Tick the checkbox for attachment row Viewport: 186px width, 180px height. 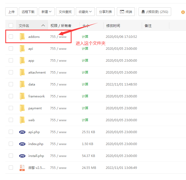pyautogui.click(x=11, y=72)
